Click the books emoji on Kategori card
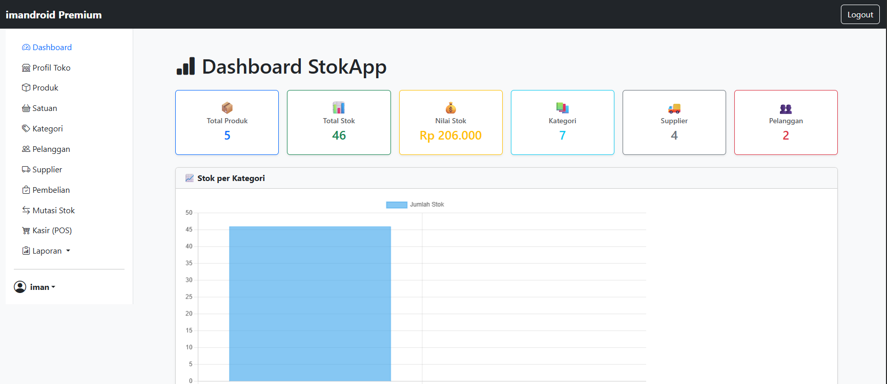The image size is (887, 384). click(563, 107)
